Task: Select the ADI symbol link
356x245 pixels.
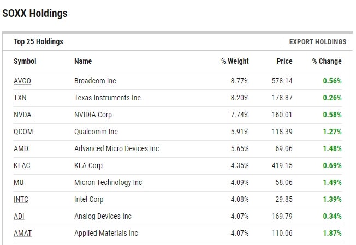Action: pos(19,216)
